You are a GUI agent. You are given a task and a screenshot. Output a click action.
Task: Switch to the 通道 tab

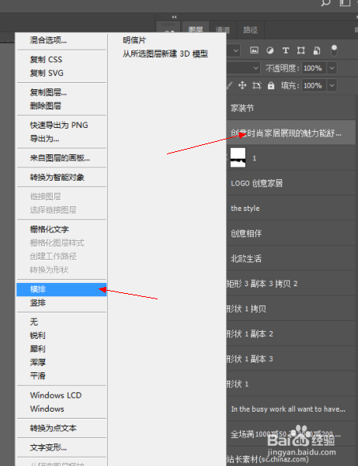223,29
